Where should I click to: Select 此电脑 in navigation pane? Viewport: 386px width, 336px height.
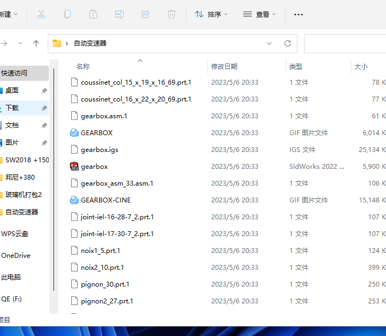pyautogui.click(x=11, y=277)
